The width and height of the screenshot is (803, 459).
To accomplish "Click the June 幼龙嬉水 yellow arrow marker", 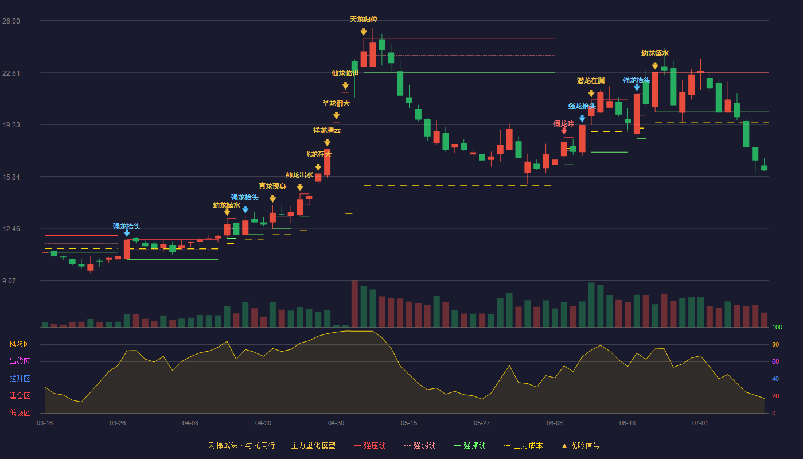I will pos(655,67).
